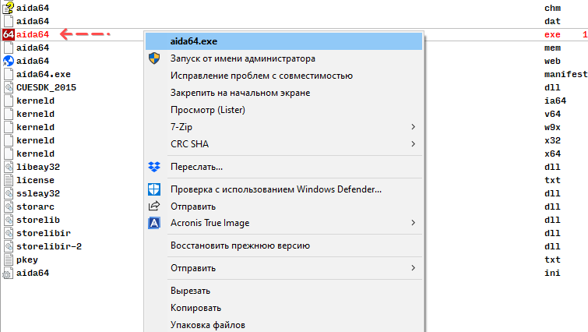588x332 pixels.
Task: Choose Вырезать from context menu
Action: click(x=283, y=291)
